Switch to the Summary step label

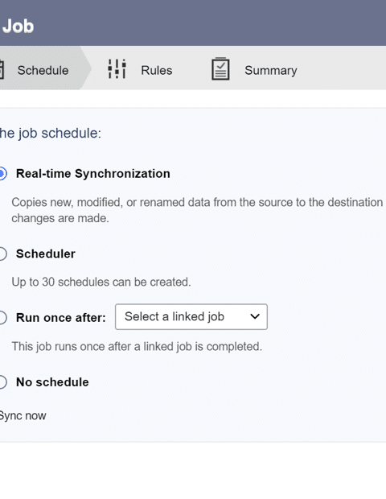pos(270,70)
